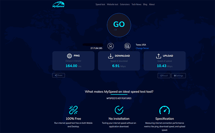Start the test with the GO button
The width and height of the screenshot is (215, 133).
point(119,25)
